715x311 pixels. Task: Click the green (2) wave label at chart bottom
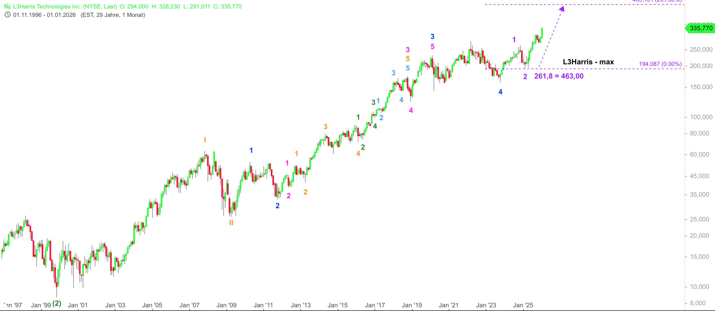(57, 303)
